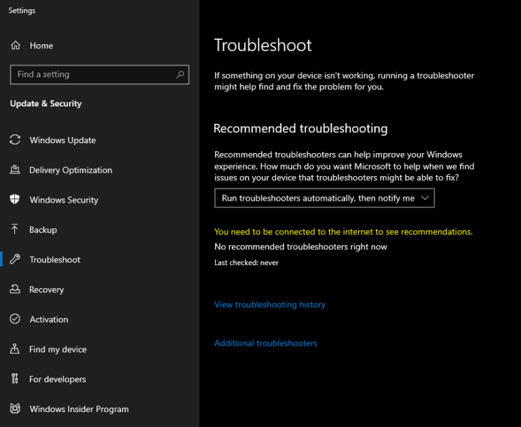Click the dropdown chevron arrow

425,198
